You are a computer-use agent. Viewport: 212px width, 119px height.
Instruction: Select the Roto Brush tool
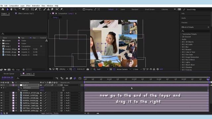[x=57, y=9]
